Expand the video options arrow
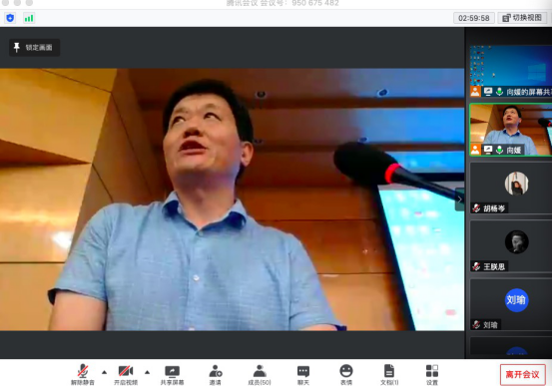 147,372
